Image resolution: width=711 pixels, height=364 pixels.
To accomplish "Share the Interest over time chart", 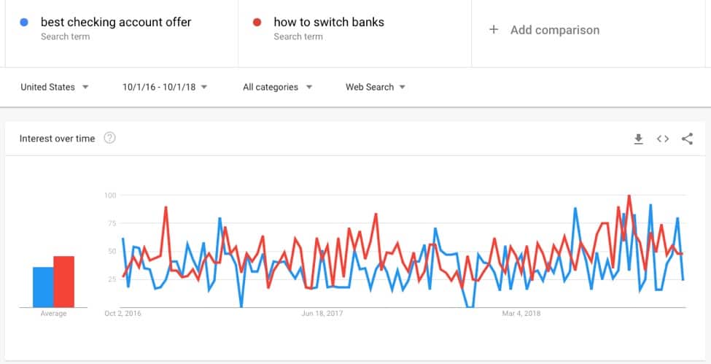I will (x=687, y=139).
